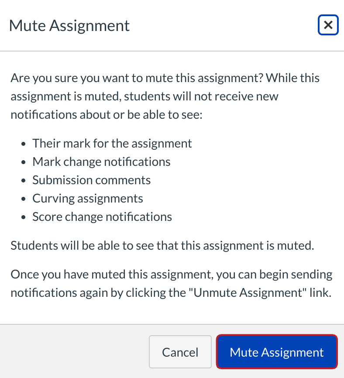The width and height of the screenshot is (344, 378).
Task: Click the "Mute Assignment" dialog title
Action: click(69, 25)
